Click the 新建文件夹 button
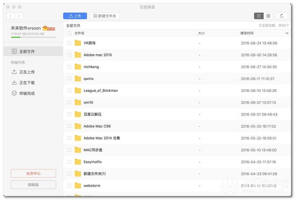 [105, 16]
